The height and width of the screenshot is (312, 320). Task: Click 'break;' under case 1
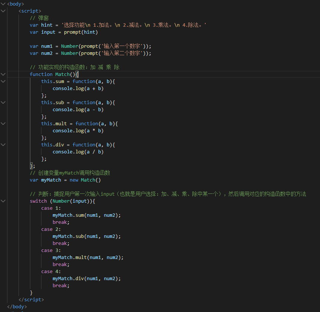[61, 222]
